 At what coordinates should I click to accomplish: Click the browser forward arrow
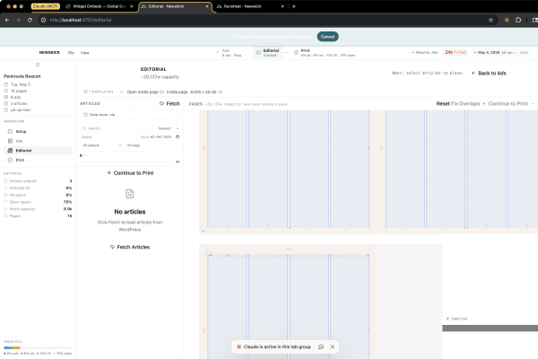(19, 20)
